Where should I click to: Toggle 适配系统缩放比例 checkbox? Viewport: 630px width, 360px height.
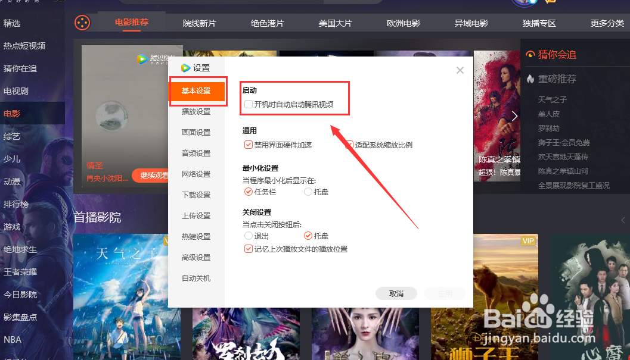pyautogui.click(x=349, y=145)
